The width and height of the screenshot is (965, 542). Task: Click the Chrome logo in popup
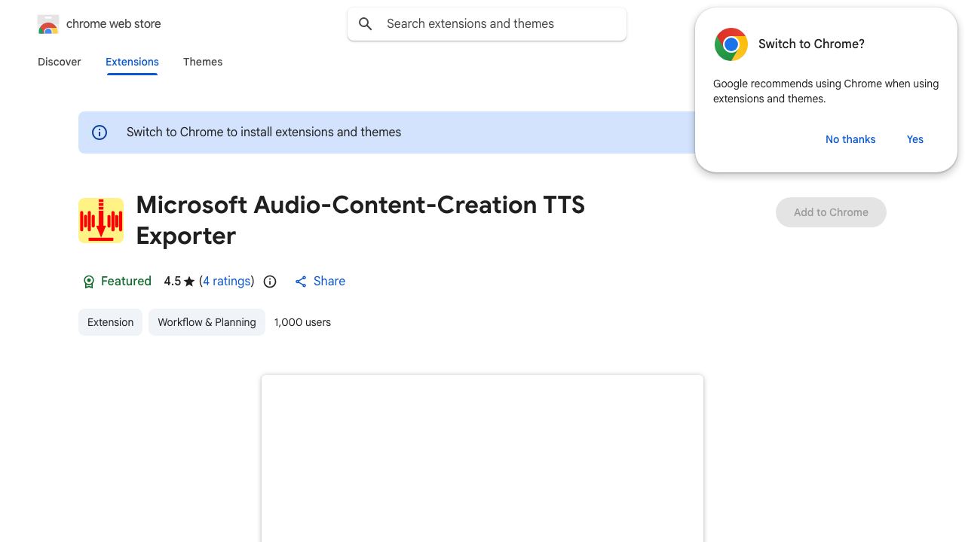(x=731, y=44)
